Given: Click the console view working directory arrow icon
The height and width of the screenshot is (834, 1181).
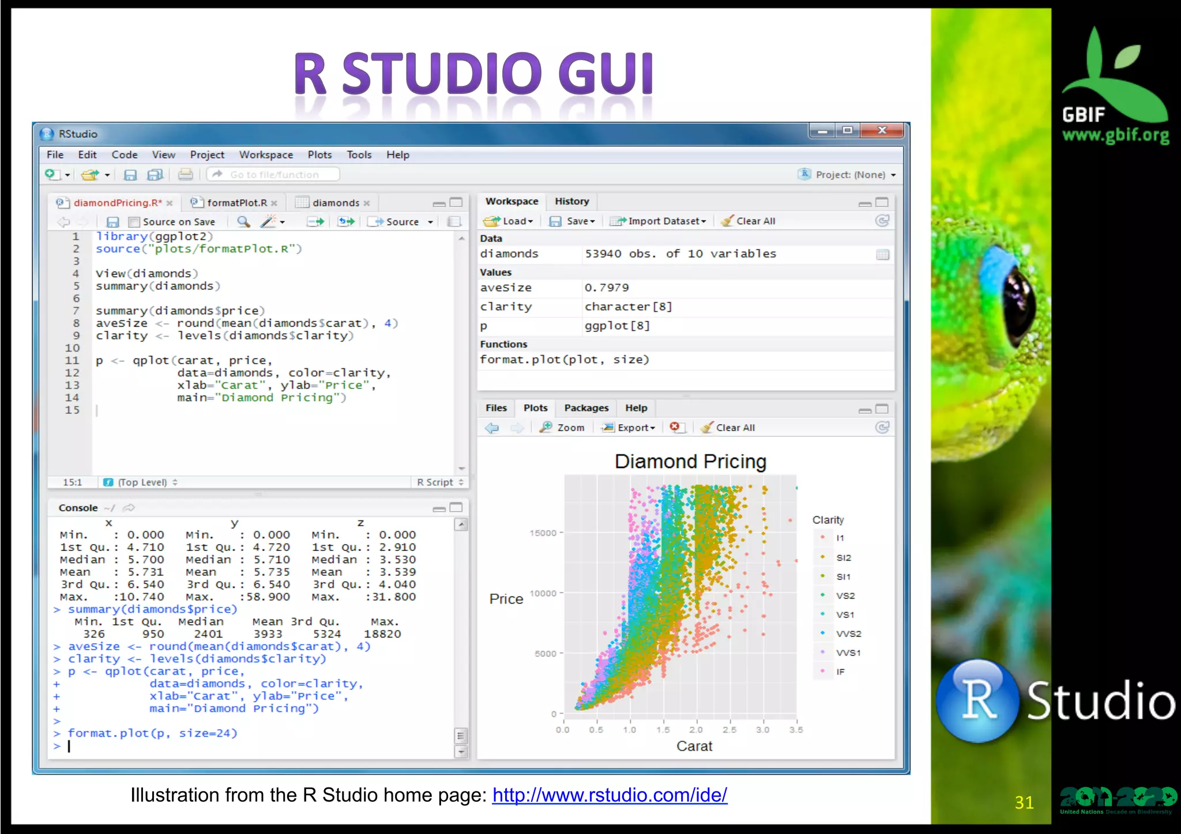Looking at the screenshot, I should [129, 508].
